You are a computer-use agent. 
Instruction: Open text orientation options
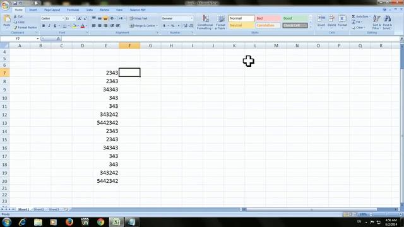click(113, 18)
